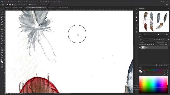Open the search icon in options bar
The height and width of the screenshot is (95, 170).
[x=164, y=5]
